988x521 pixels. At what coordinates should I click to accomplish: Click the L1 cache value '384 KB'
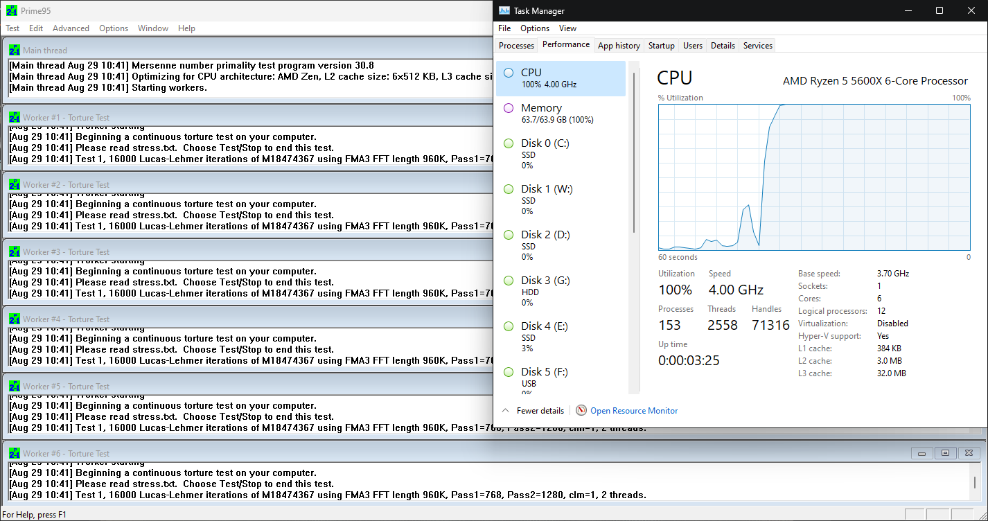(890, 348)
